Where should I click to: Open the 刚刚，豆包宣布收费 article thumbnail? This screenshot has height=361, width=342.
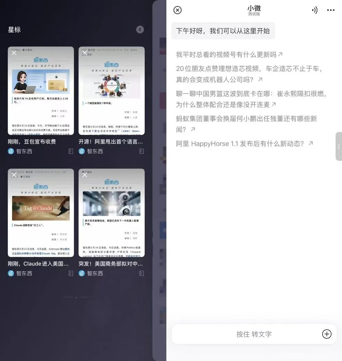(41, 91)
